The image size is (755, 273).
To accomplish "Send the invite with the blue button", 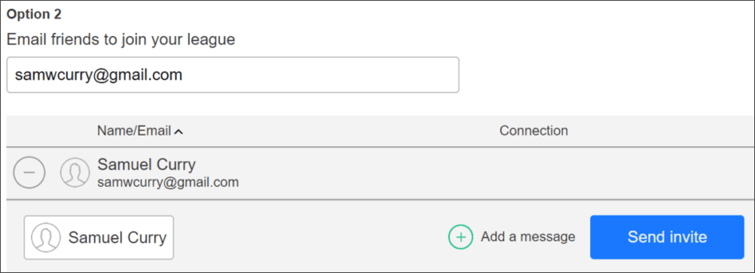I will pos(667,237).
